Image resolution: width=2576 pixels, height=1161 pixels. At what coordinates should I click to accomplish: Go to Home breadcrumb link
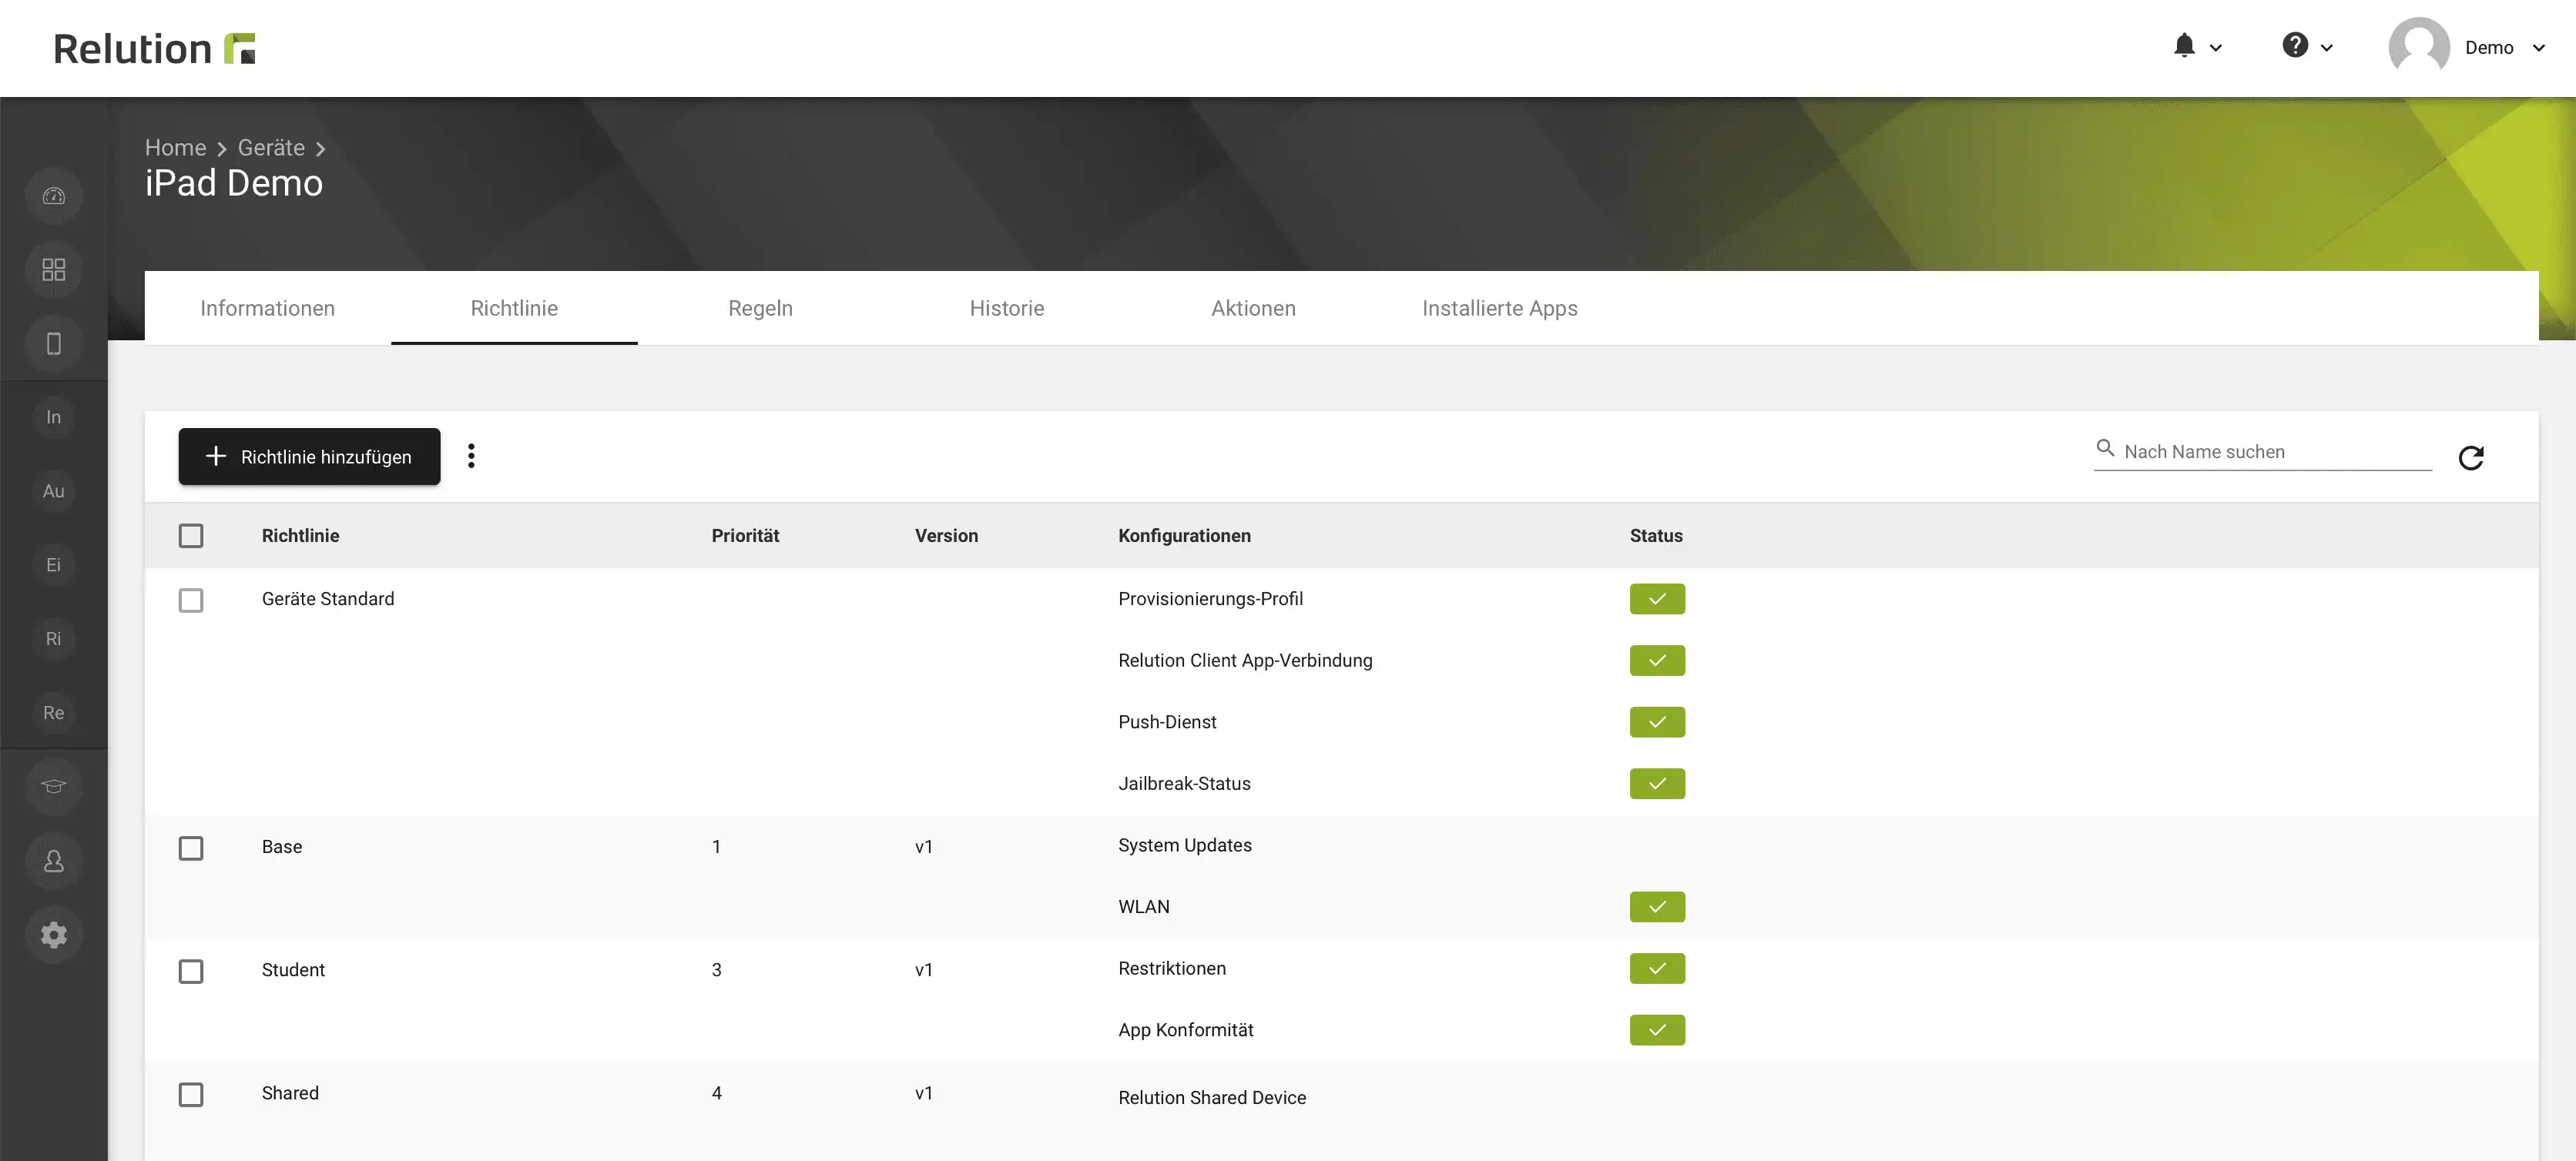(175, 148)
